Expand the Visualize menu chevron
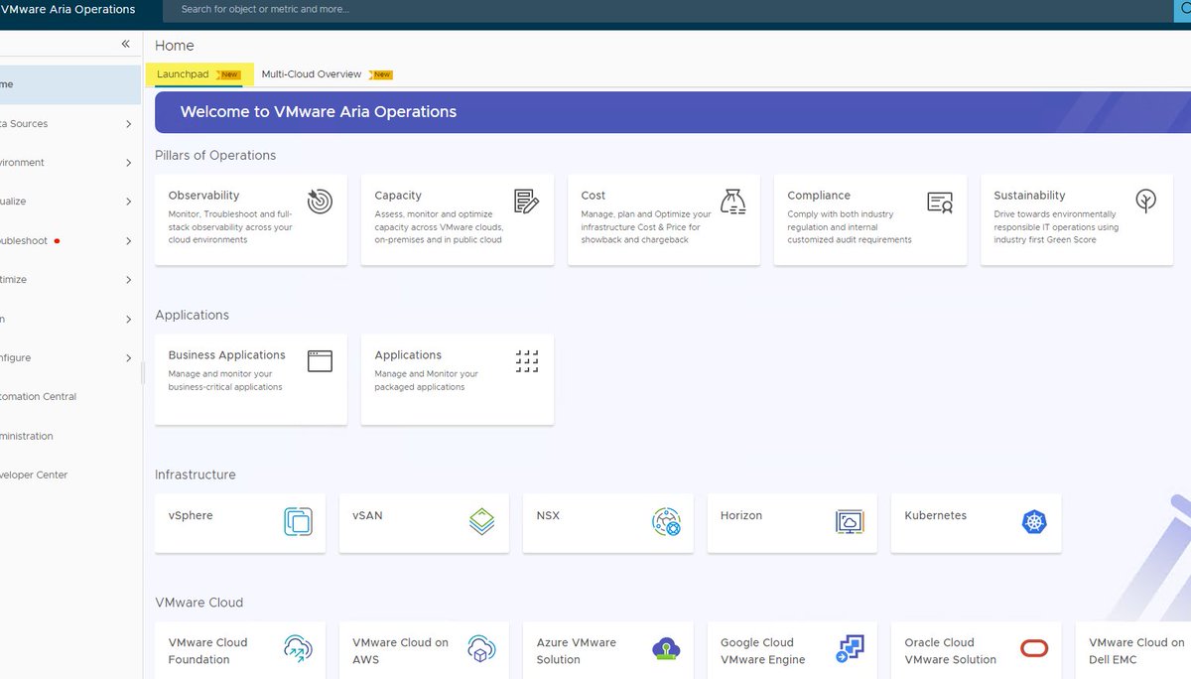The width and height of the screenshot is (1191, 679). [129, 202]
